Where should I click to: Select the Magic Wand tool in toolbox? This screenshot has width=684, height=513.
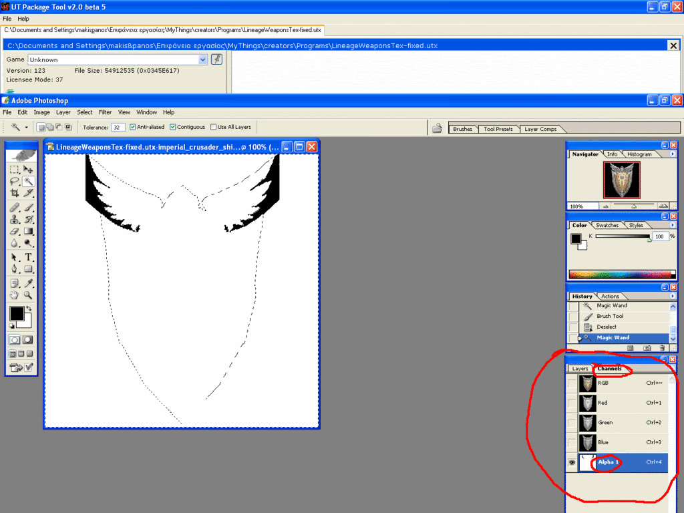pos(29,181)
